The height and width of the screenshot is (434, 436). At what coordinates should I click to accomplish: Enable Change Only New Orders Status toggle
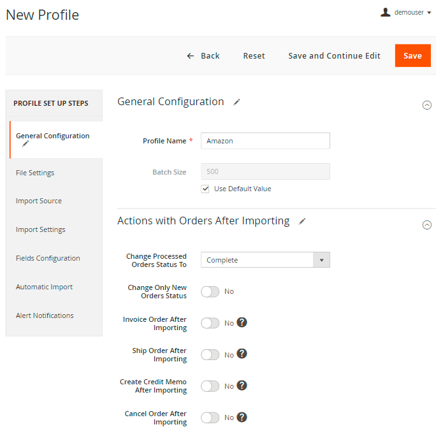[x=210, y=291]
